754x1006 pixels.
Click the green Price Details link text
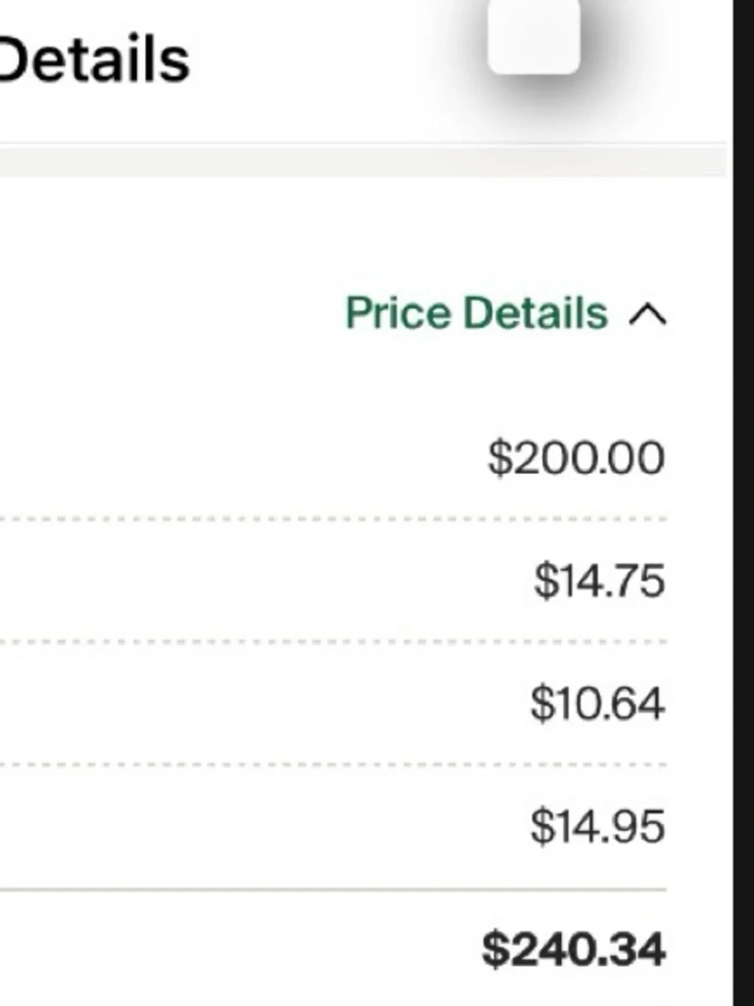(477, 312)
